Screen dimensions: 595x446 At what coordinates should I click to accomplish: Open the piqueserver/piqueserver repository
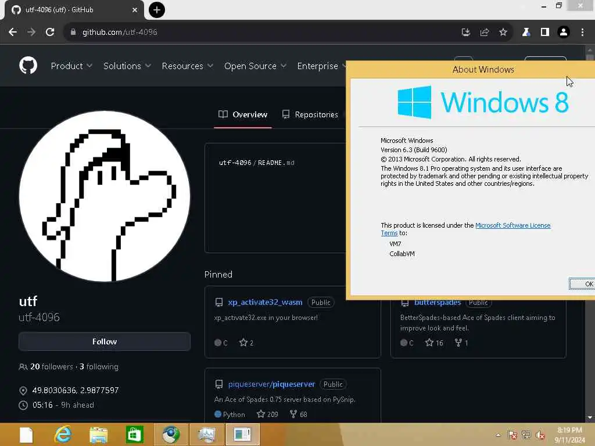(272, 384)
